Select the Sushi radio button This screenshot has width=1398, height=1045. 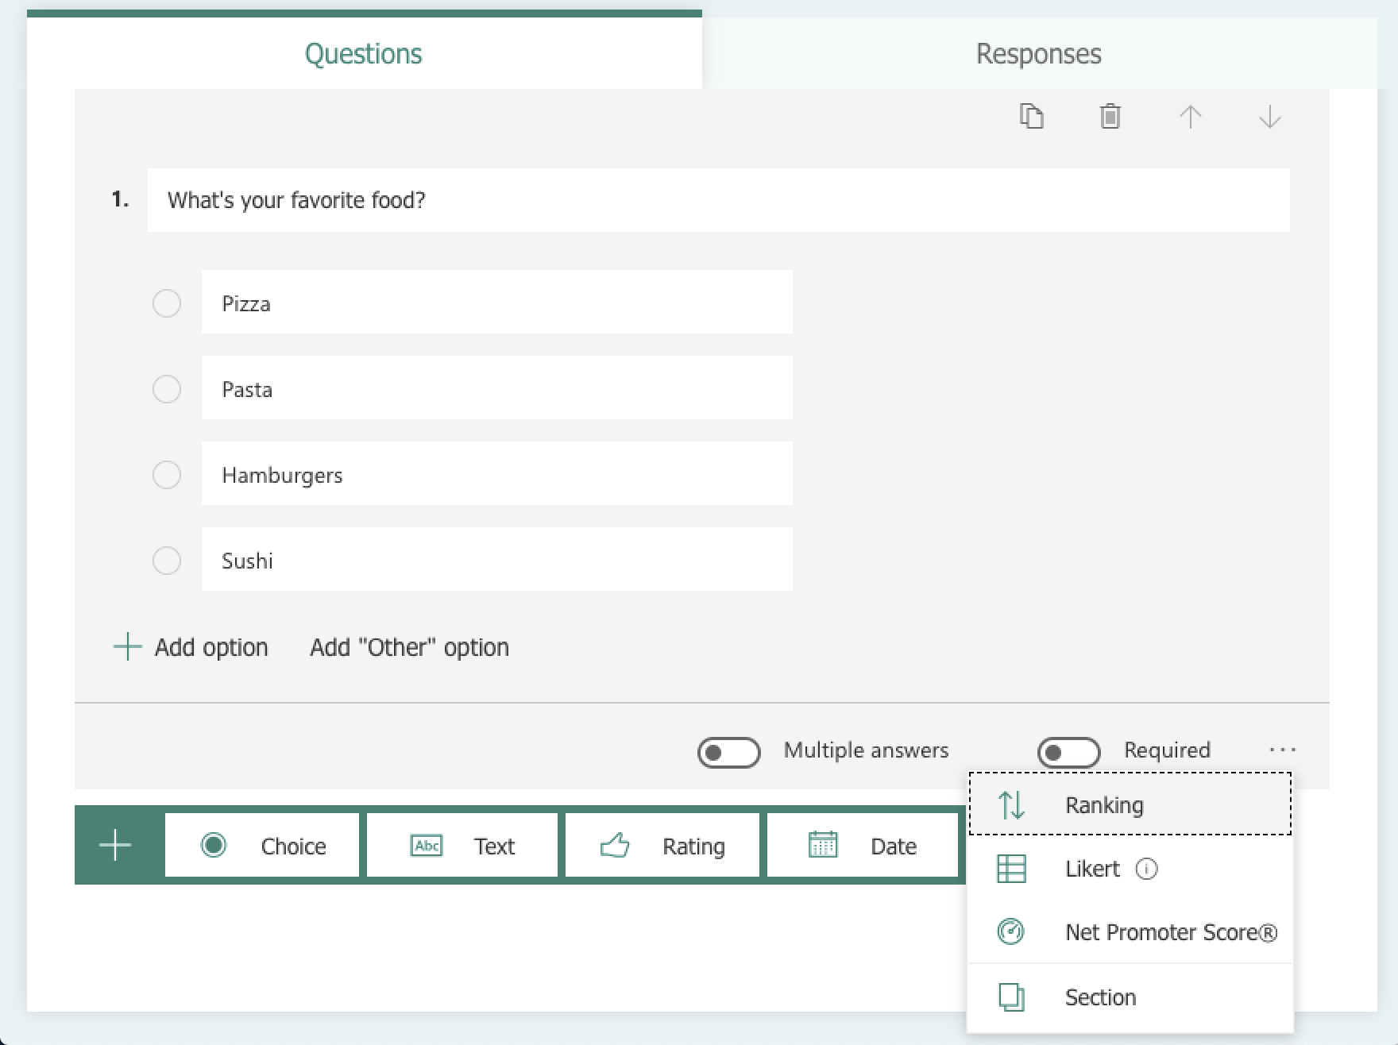pos(167,561)
